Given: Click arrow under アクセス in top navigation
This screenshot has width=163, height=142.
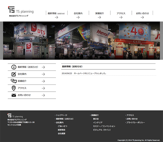Looking at the screenshot, I should [121, 17].
